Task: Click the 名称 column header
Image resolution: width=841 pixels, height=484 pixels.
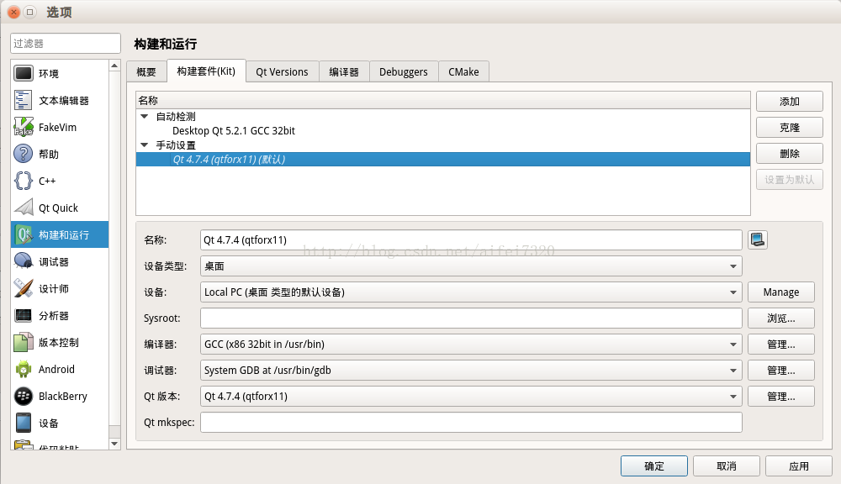Action: tap(443, 100)
